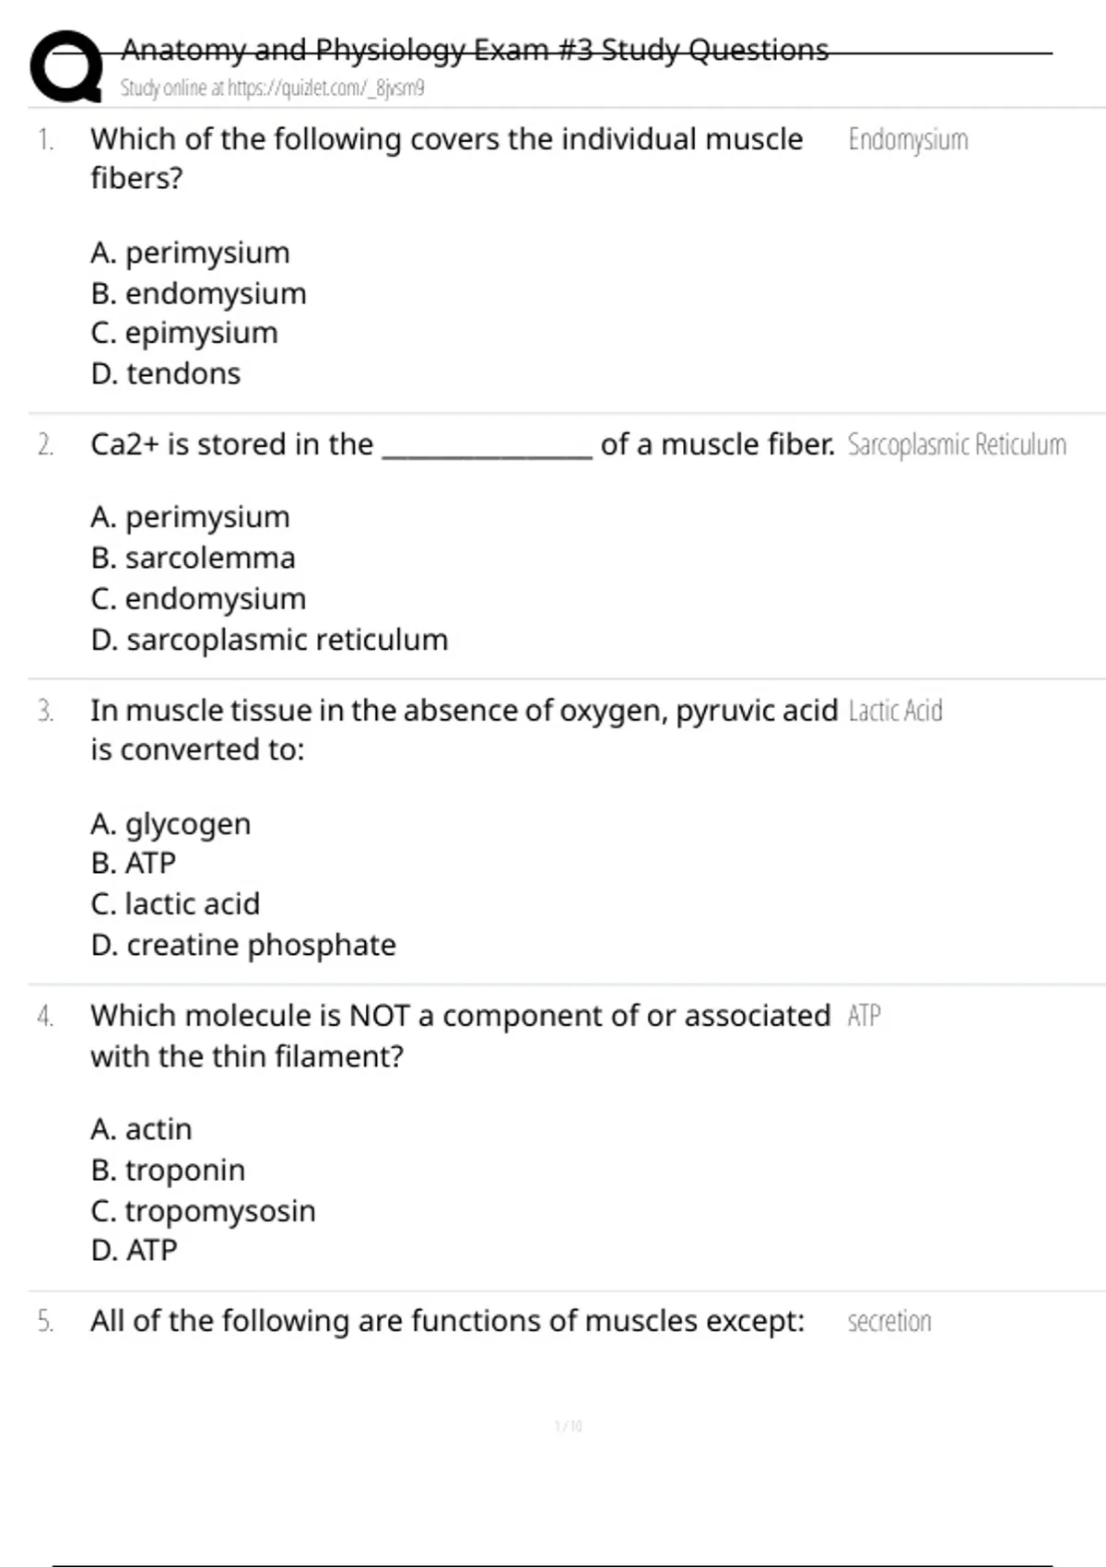Click the secretion answer for question 5
Image resolution: width=1106 pixels, height=1567 pixels.
tap(889, 1322)
